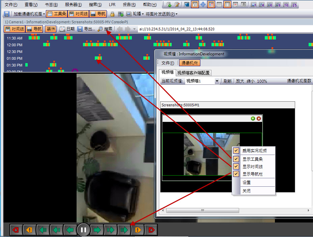Click the lock icon in the main toolbar
The image size is (313, 237).
pyautogui.click(x=112, y=14)
